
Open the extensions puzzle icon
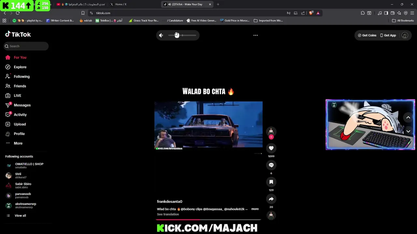pos(363,13)
